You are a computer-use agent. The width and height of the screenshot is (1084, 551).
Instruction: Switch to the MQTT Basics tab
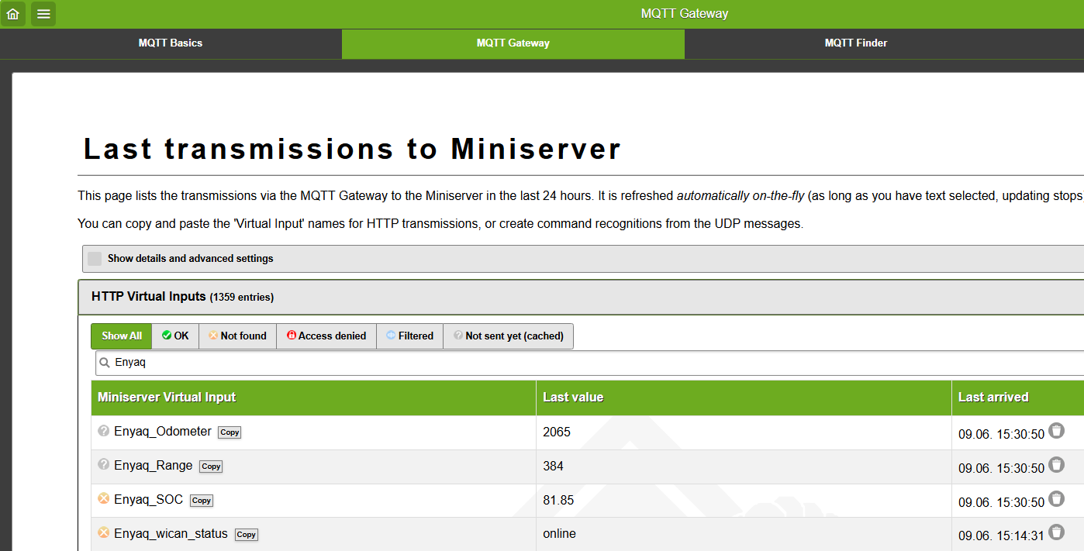171,43
